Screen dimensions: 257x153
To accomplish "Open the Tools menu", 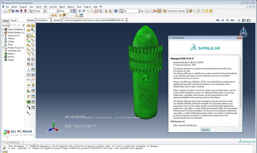I will 79,7.
